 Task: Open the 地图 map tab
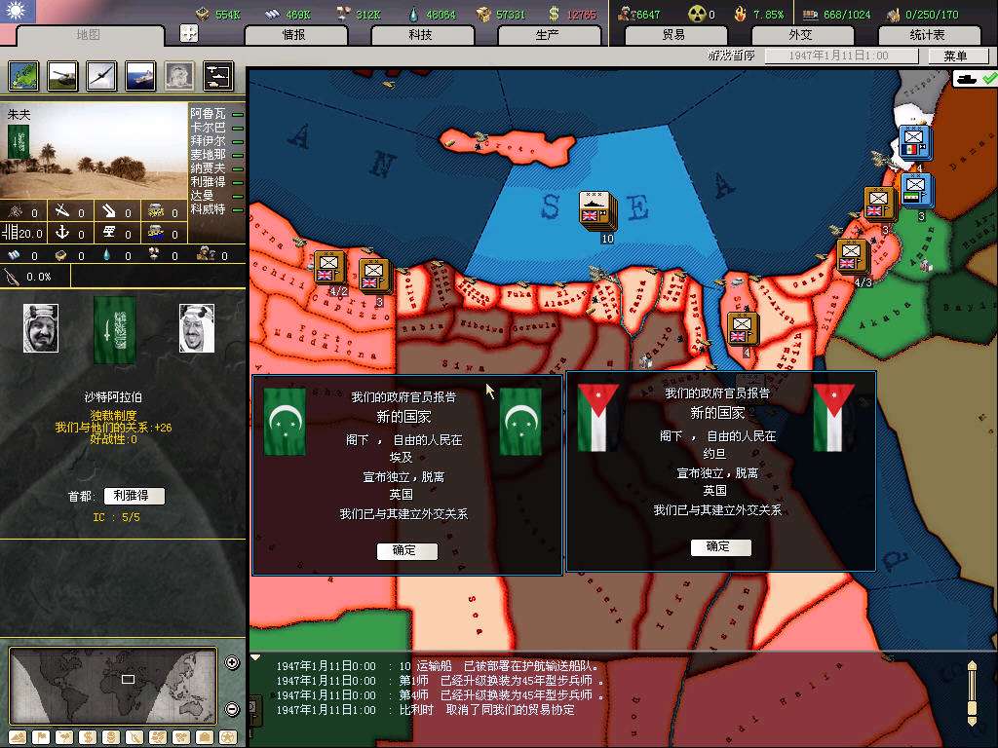[x=88, y=34]
